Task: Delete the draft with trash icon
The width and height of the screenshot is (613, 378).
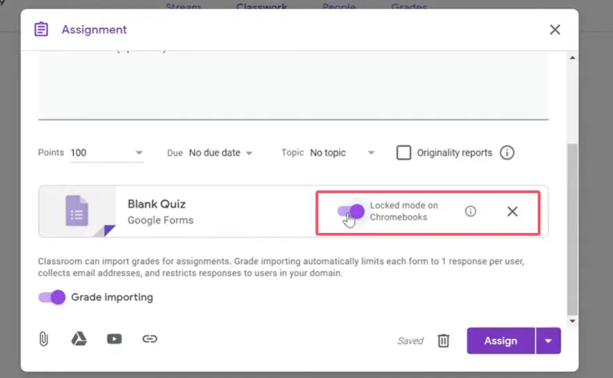Action: (x=444, y=340)
